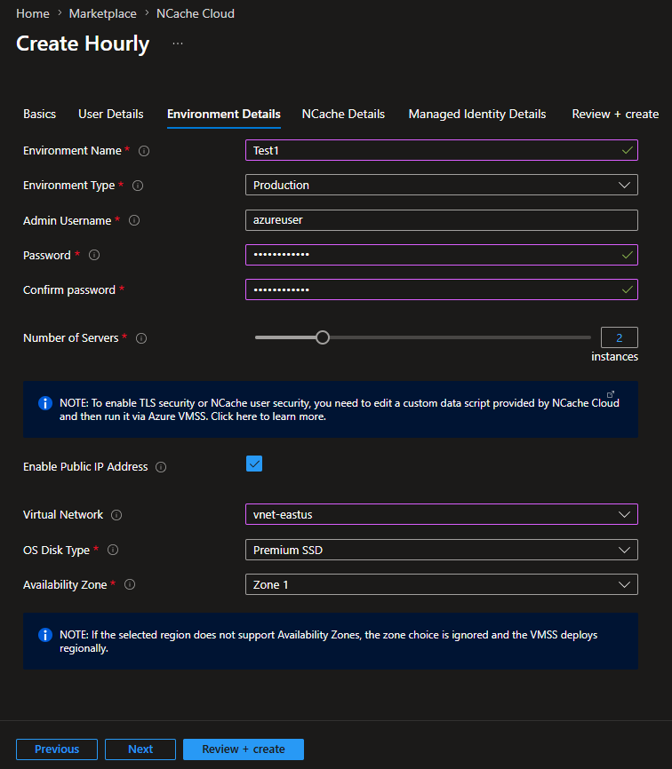
Task: Click the Next button
Action: click(x=140, y=749)
